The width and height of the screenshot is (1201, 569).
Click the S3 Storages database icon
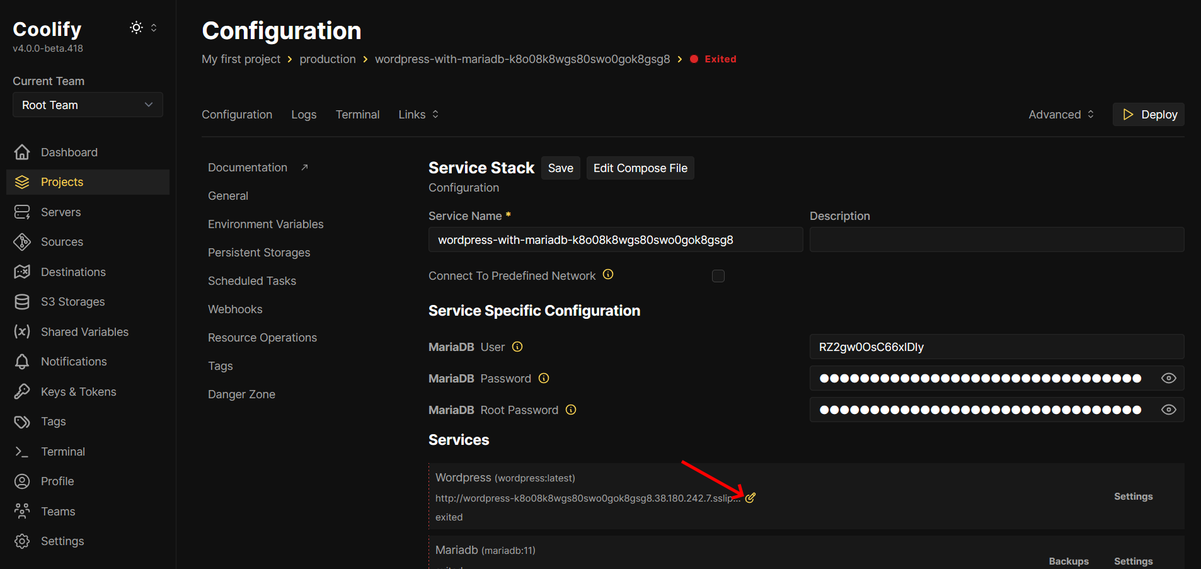[x=22, y=302]
